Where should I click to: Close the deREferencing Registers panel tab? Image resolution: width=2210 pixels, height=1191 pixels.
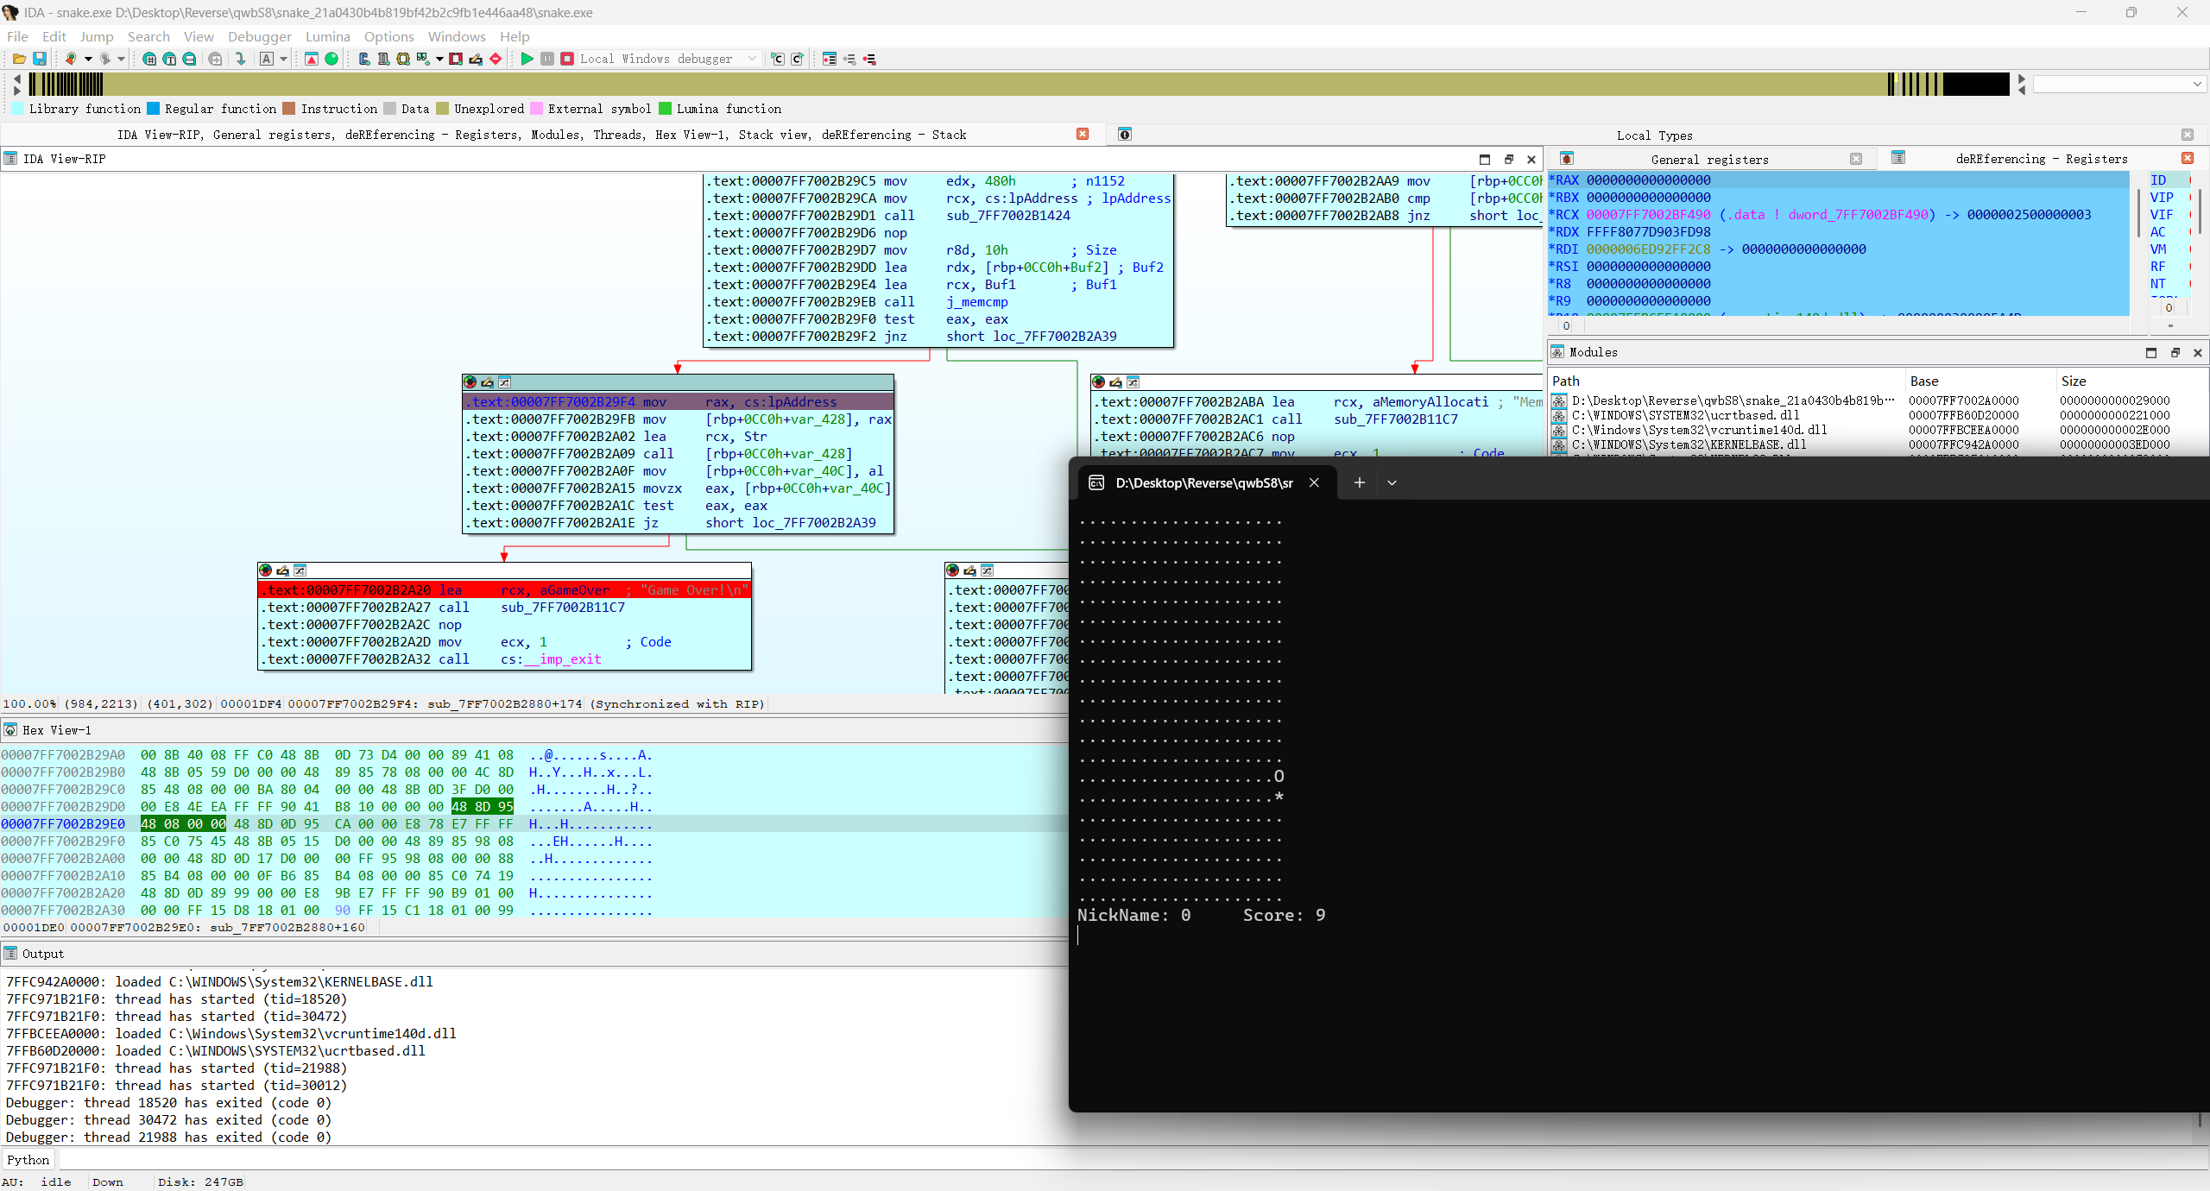tap(2187, 158)
